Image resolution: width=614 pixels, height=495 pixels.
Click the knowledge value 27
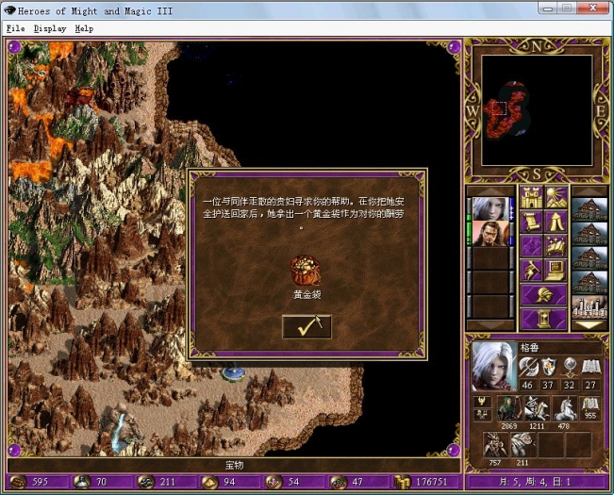tap(590, 385)
